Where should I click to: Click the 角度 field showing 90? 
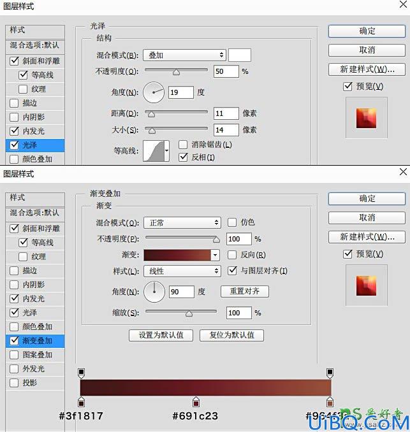[182, 292]
